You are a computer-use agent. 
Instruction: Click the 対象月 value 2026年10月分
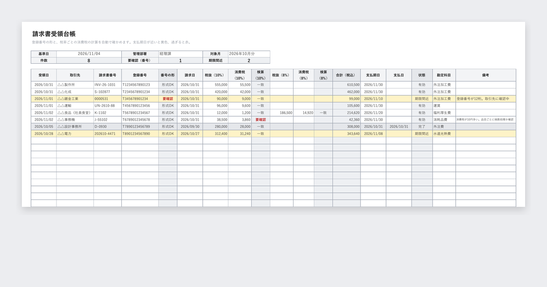pyautogui.click(x=249, y=54)
